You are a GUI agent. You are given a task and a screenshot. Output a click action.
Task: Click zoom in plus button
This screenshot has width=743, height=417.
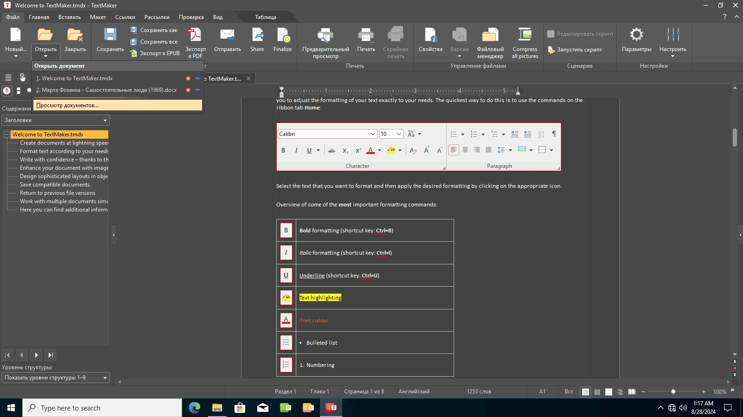(704, 392)
